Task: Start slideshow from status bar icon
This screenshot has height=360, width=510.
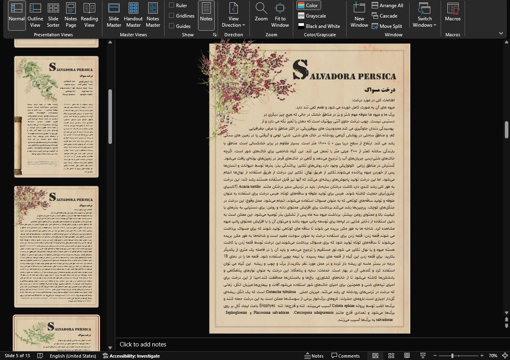Action: point(423,356)
